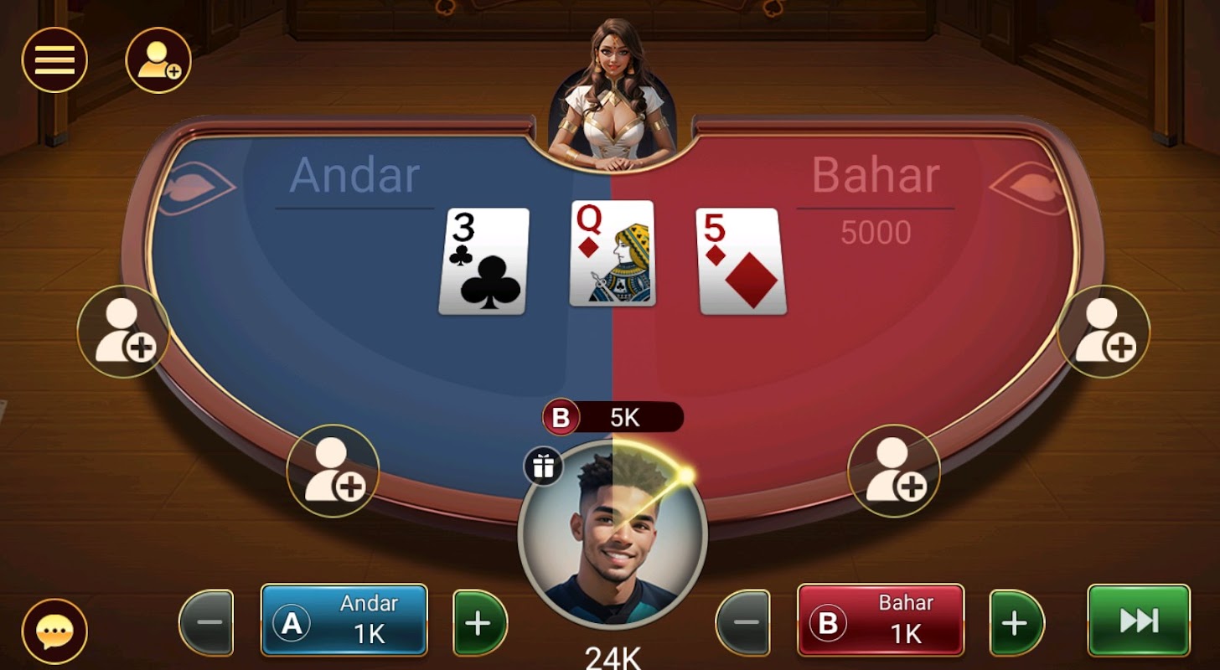Skip forward with the green fast-forward button
This screenshot has height=670, width=1220.
[x=1139, y=620]
